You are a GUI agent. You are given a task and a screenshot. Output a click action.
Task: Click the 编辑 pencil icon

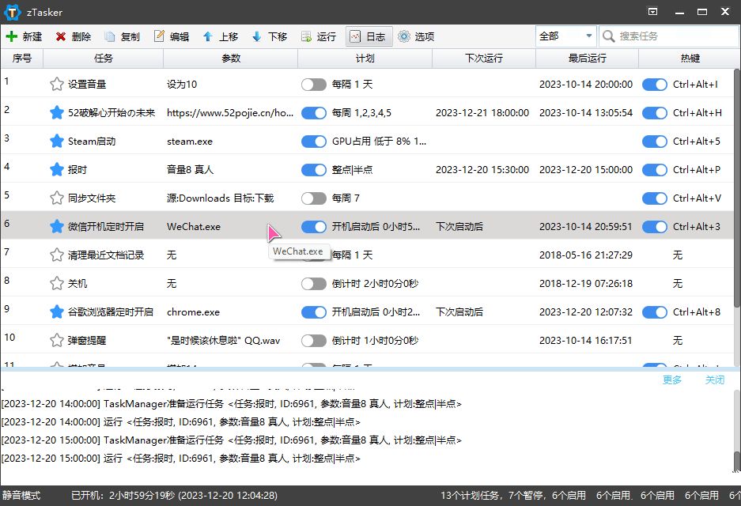159,36
